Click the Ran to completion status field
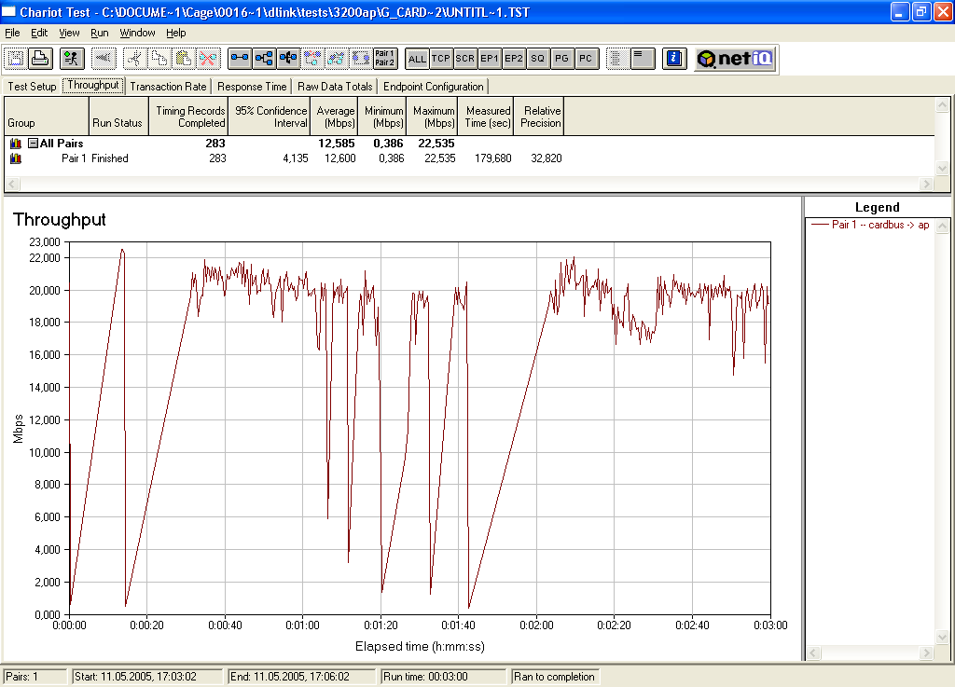The width and height of the screenshot is (955, 687). pos(556,677)
